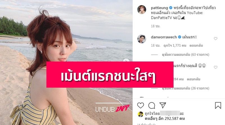View the other 292,587 people who liked
The height and width of the screenshot is (125, 225).
click(165, 119)
